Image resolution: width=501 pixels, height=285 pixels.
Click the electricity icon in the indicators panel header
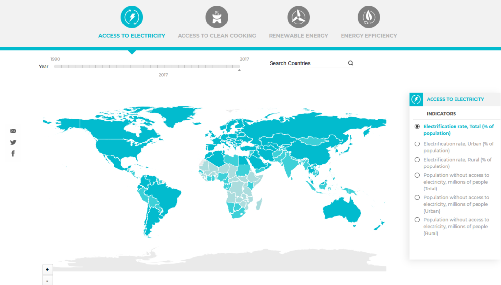pyautogui.click(x=416, y=99)
